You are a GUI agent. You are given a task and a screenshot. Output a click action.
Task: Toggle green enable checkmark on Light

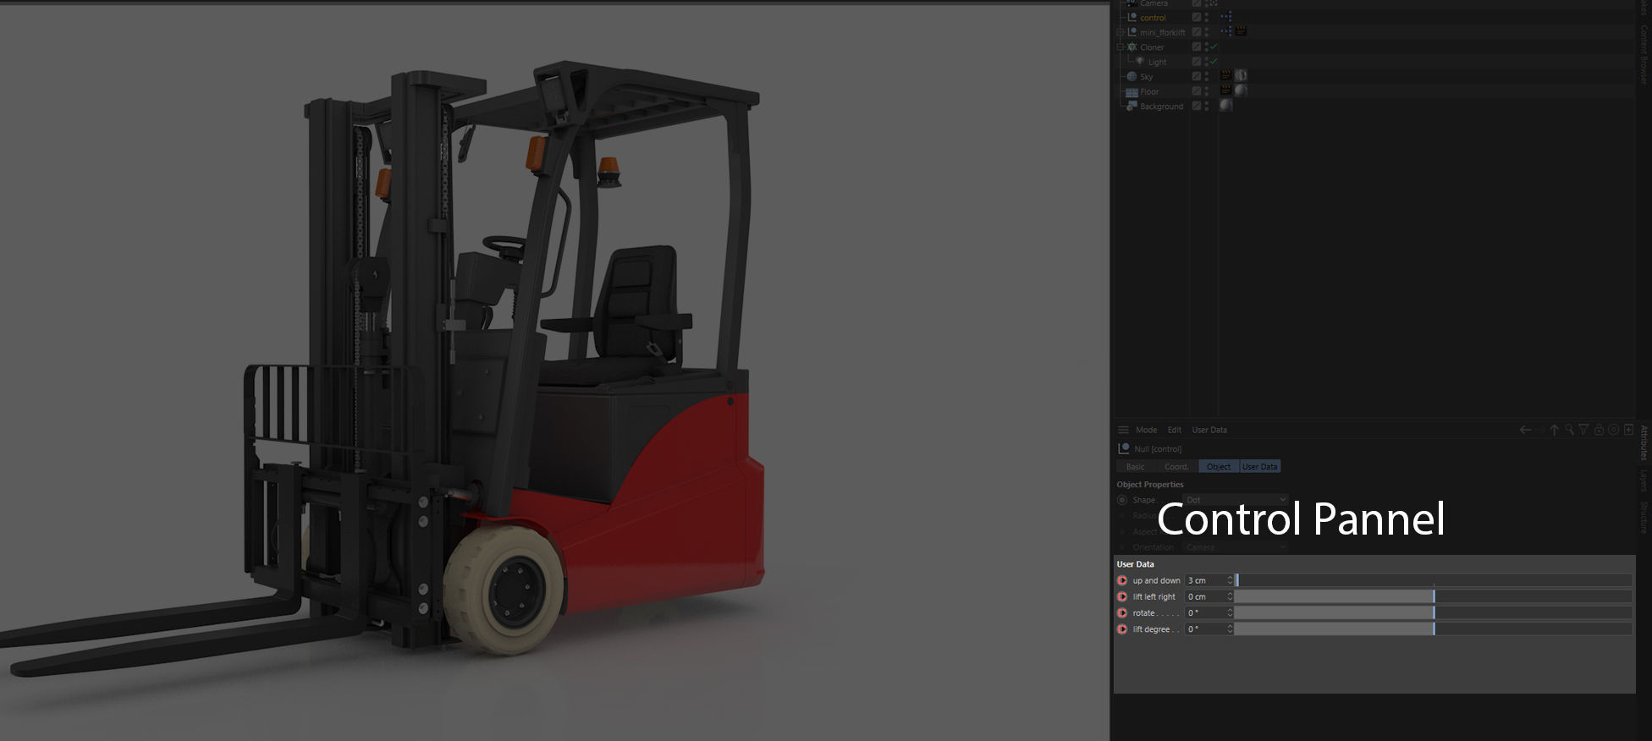tap(1214, 61)
